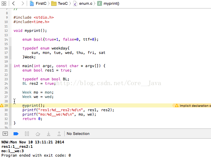Click printf res1 format string line
Screen dimensions: 211x159
click(68, 110)
